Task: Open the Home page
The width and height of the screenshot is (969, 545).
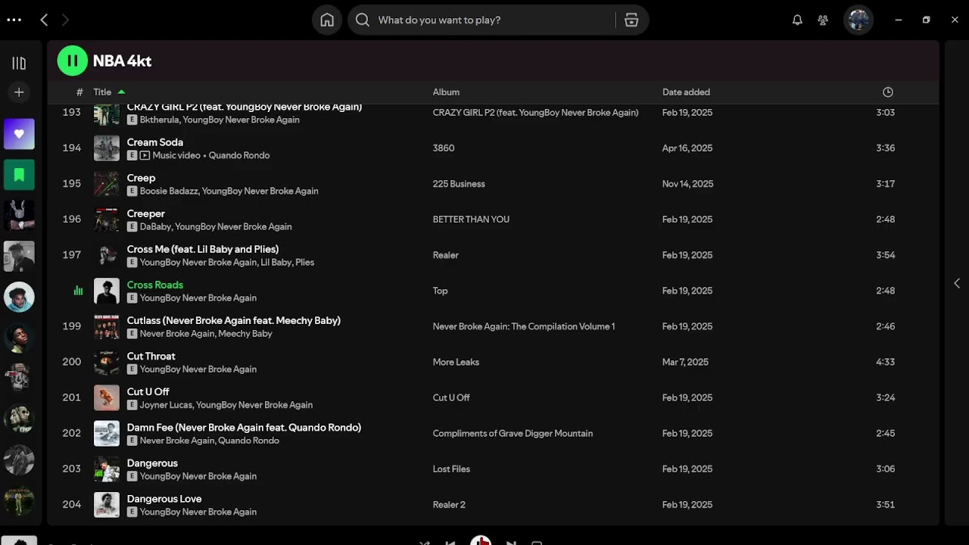Action: pos(327,20)
